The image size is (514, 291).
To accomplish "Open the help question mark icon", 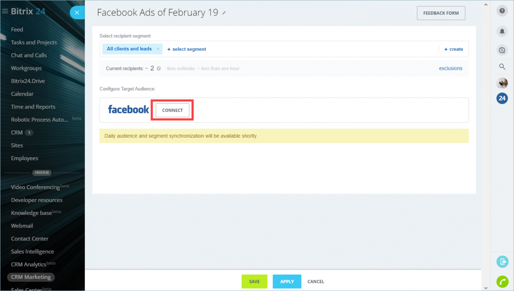I will click(x=502, y=11).
